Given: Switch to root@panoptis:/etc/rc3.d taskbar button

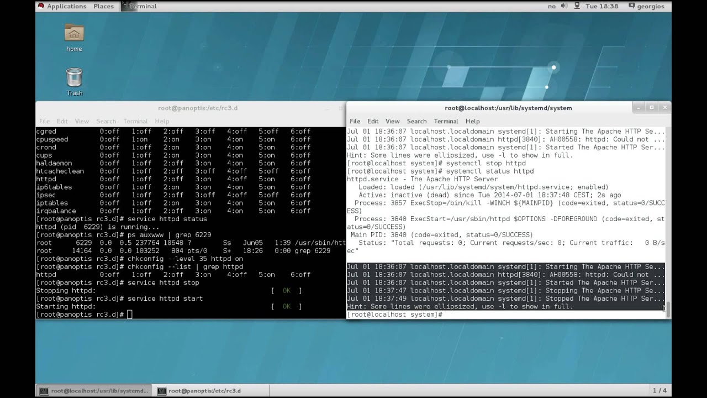Looking at the screenshot, I should click(x=210, y=390).
